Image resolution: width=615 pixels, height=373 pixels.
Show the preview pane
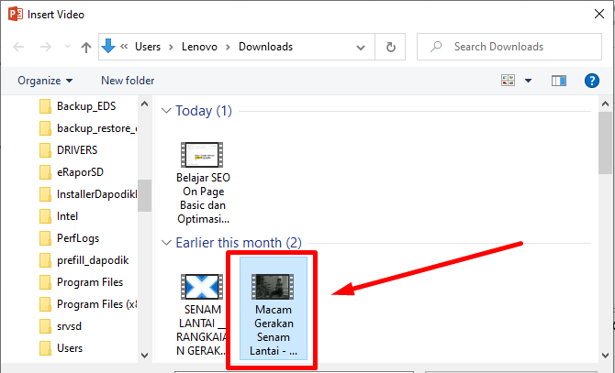tap(558, 81)
